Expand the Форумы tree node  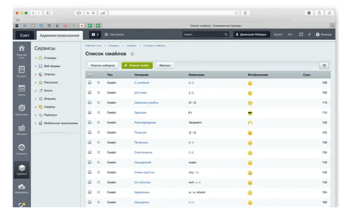tap(36, 99)
